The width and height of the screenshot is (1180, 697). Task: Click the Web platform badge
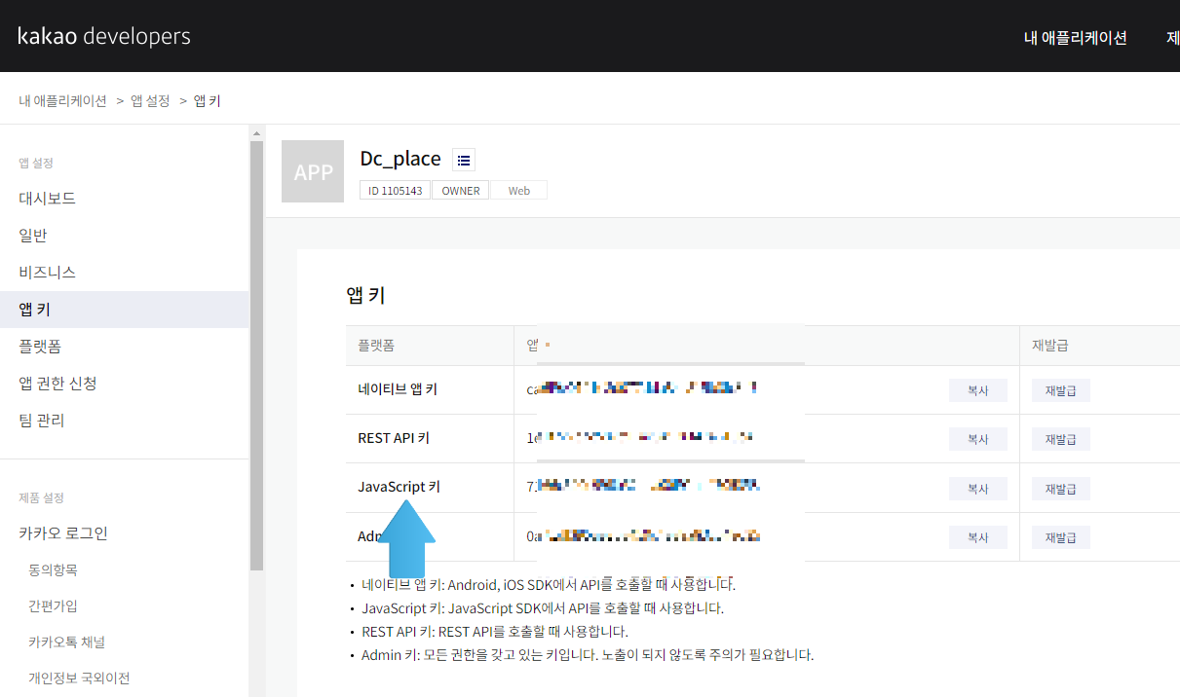(519, 191)
